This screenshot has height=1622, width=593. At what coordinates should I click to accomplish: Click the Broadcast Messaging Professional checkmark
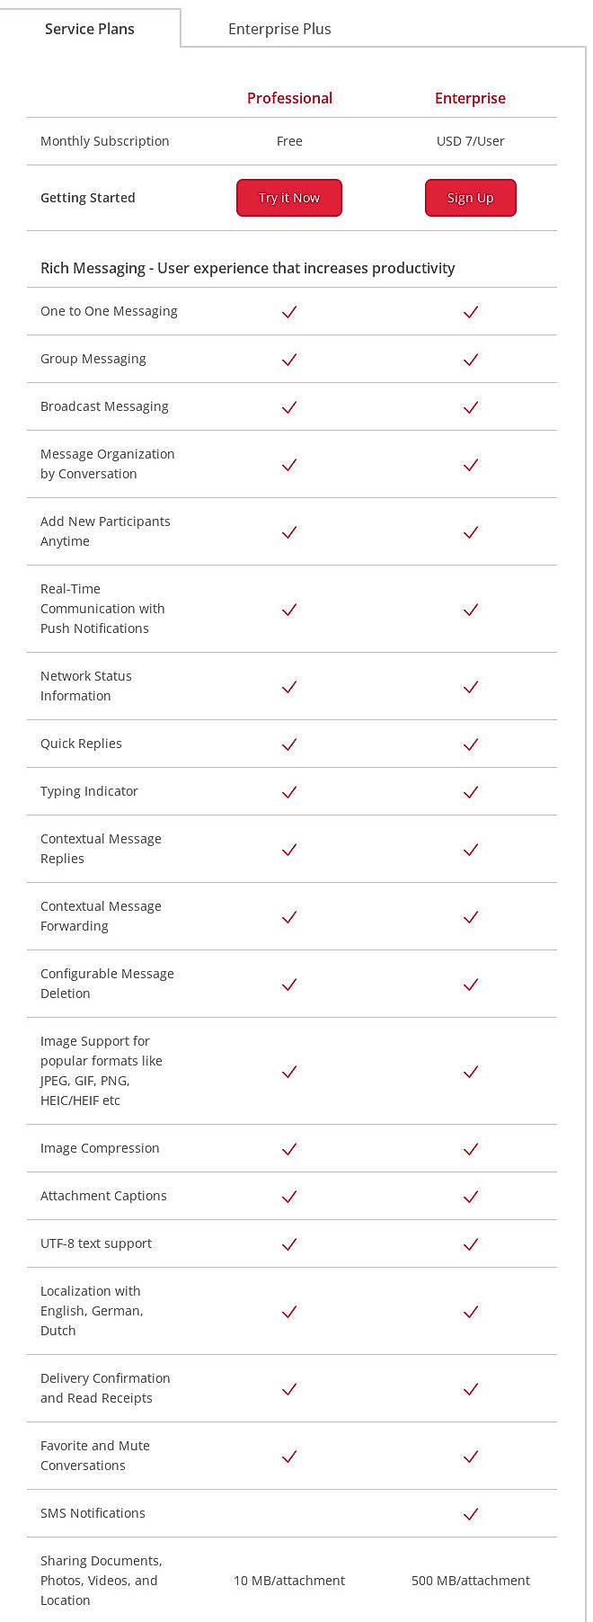pos(289,406)
